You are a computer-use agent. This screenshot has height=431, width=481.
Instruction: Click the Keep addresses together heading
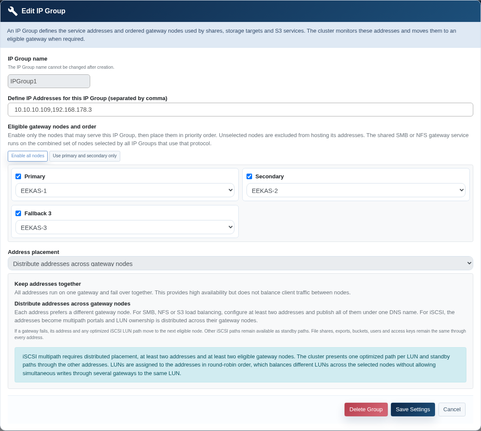48,284
